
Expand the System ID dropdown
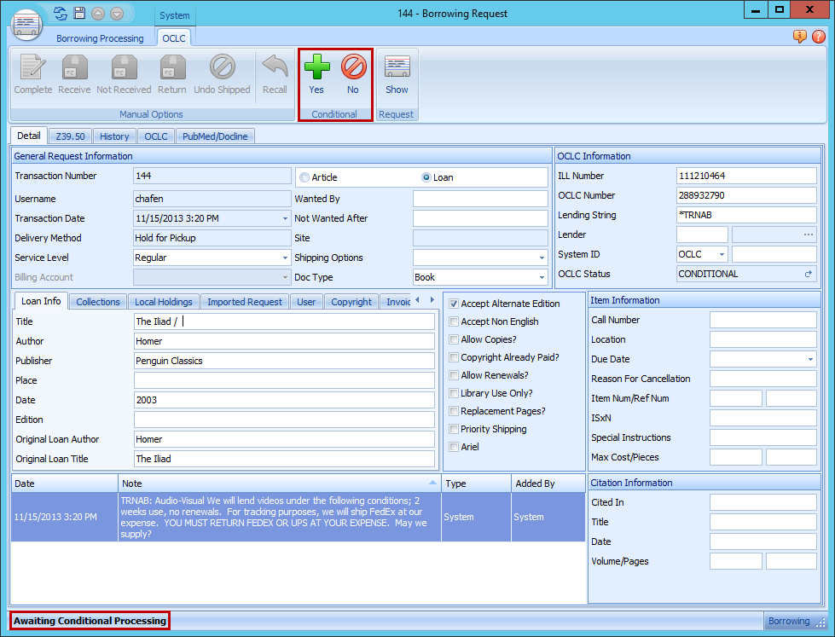point(722,254)
